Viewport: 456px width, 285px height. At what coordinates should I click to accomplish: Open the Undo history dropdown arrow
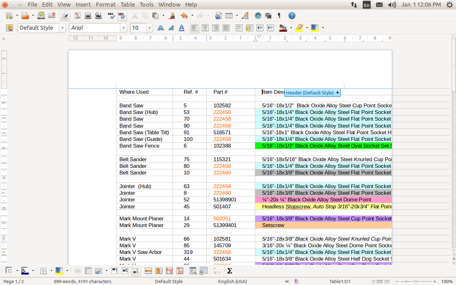point(192,16)
